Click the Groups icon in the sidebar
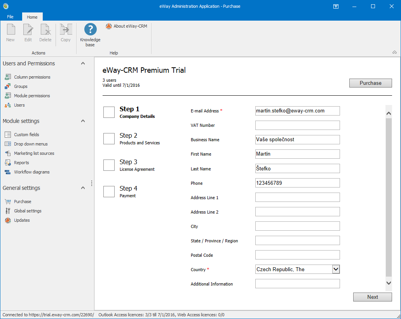Image resolution: width=401 pixels, height=319 pixels. (8, 86)
